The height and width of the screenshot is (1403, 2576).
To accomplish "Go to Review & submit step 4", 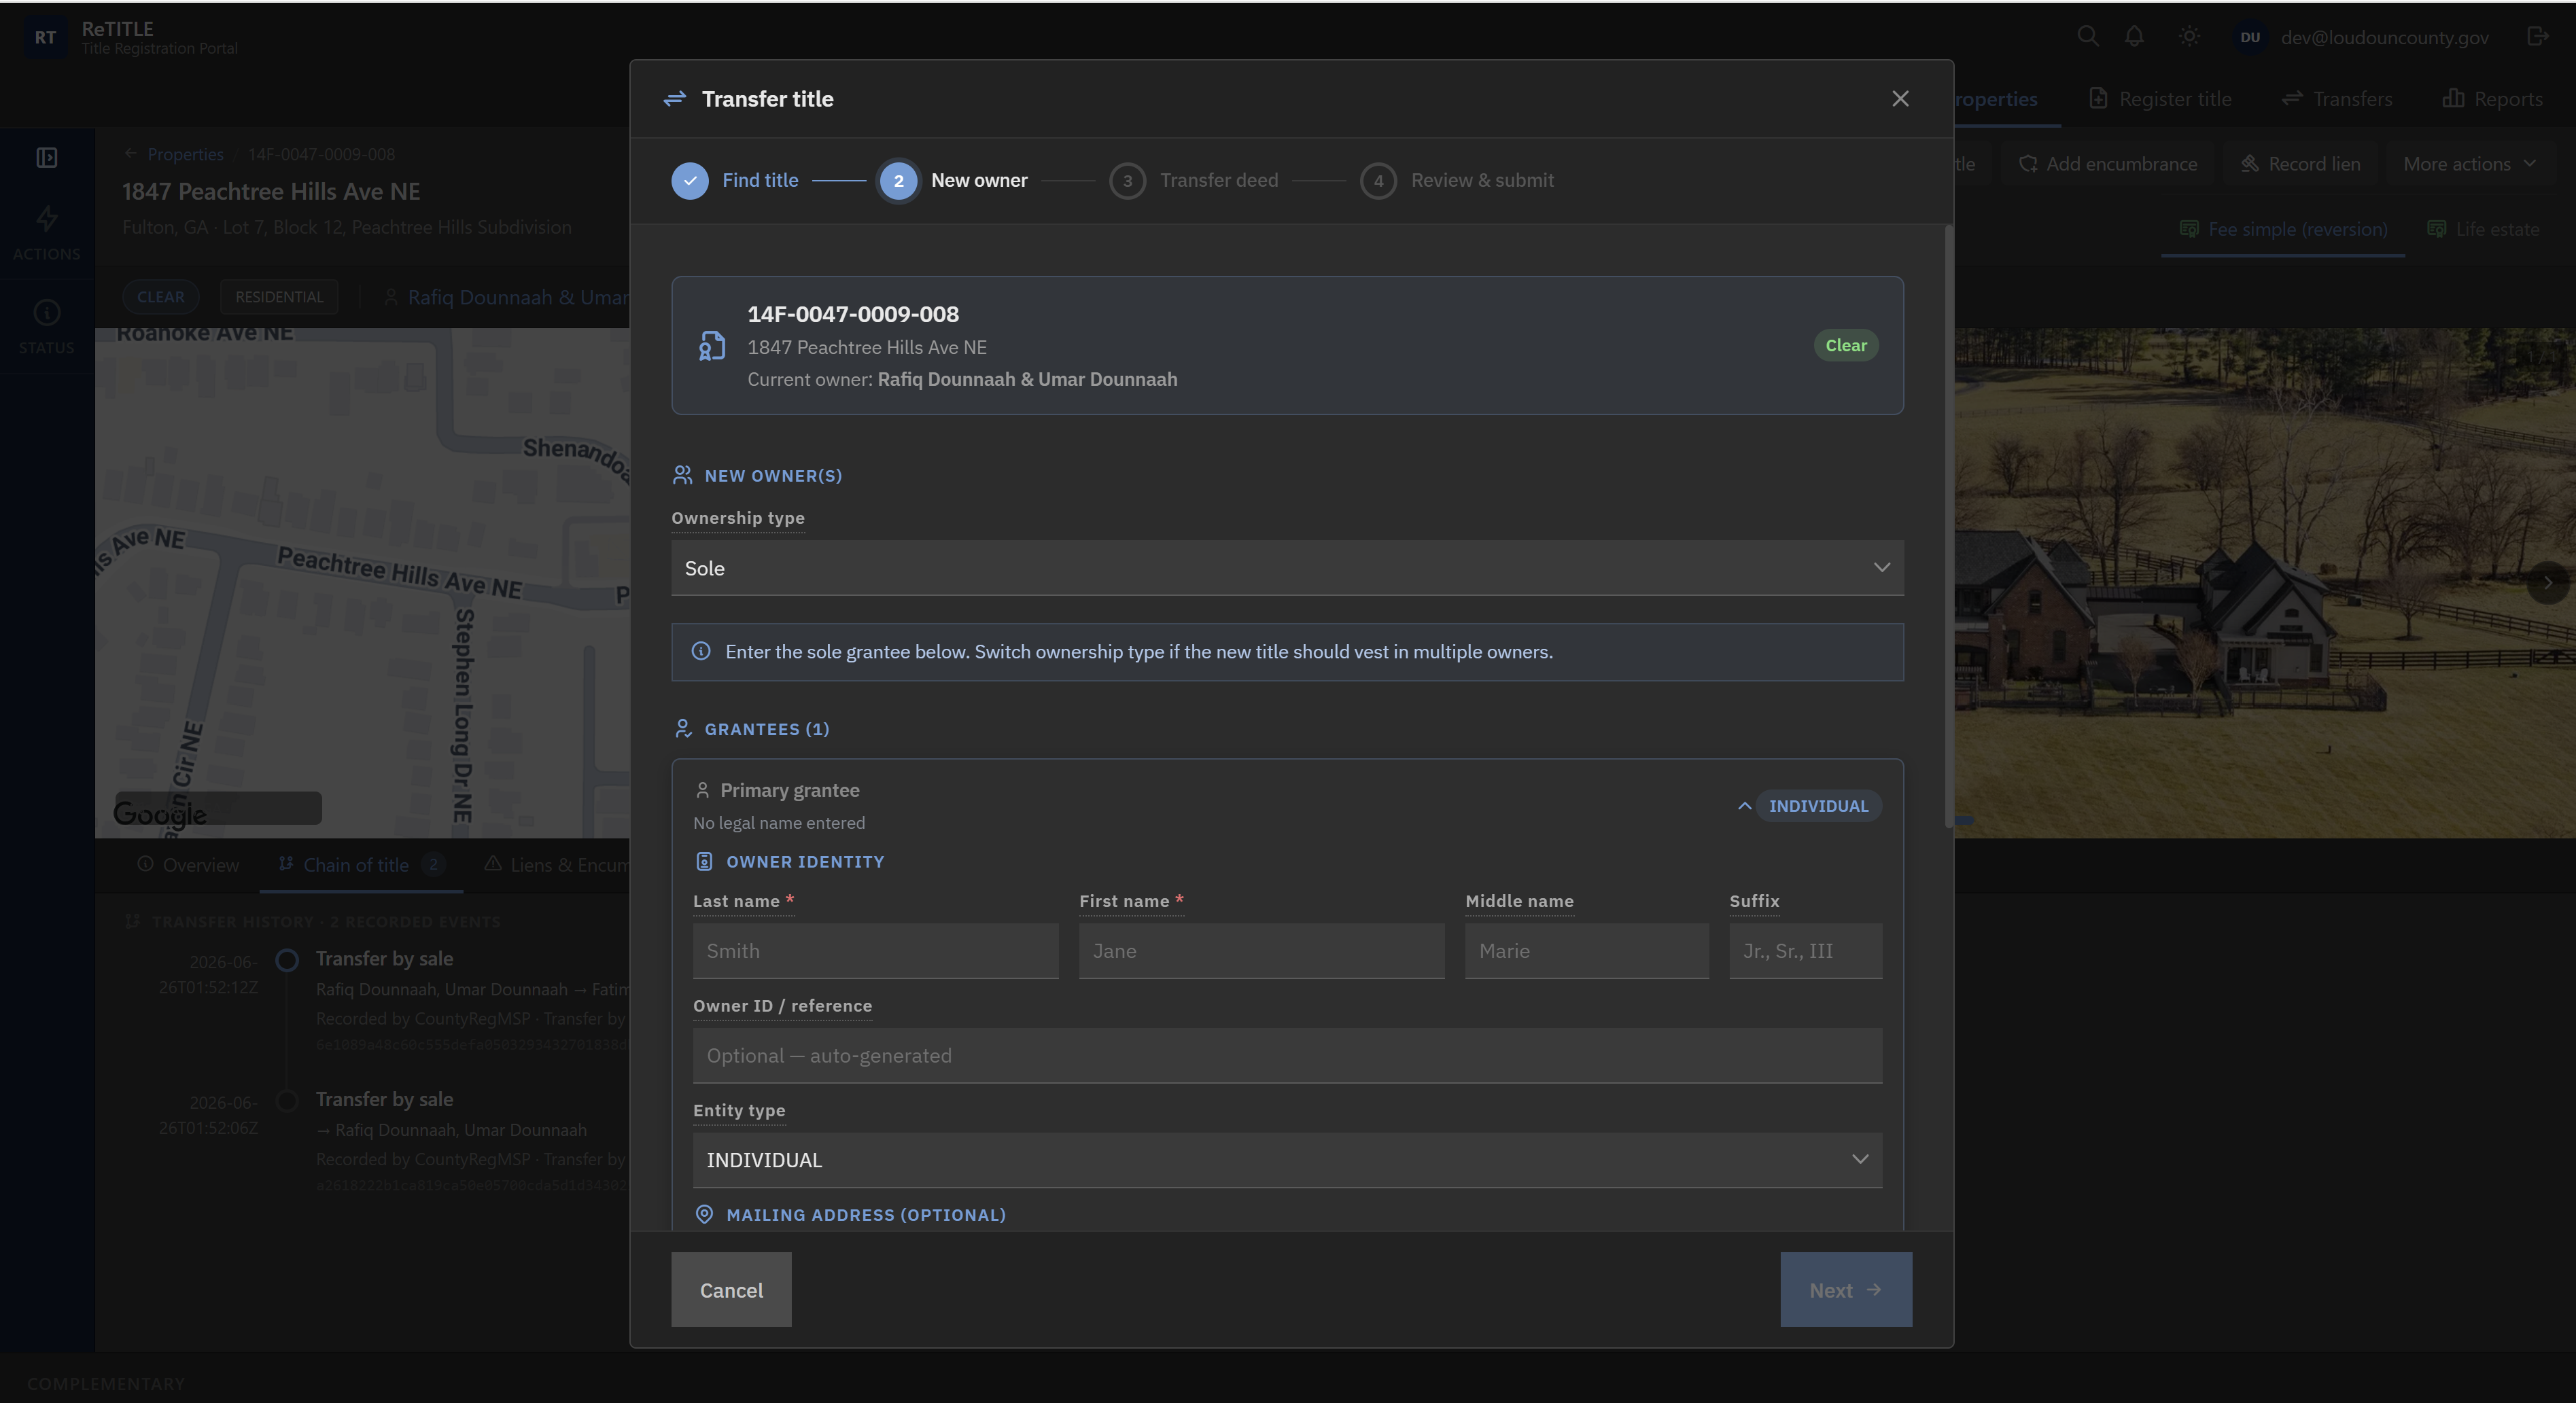I will point(1378,181).
